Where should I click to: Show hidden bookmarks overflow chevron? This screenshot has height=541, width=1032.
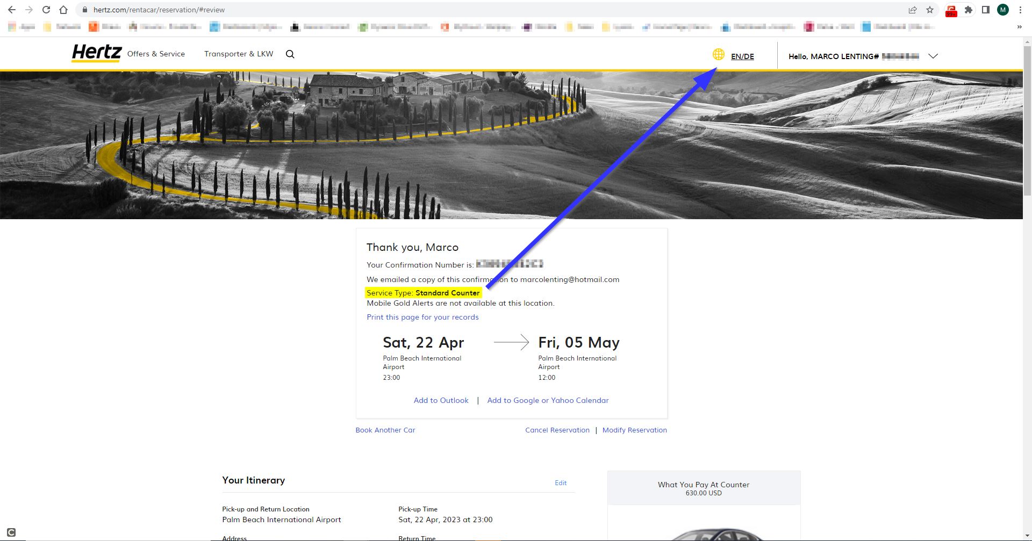1019,26
